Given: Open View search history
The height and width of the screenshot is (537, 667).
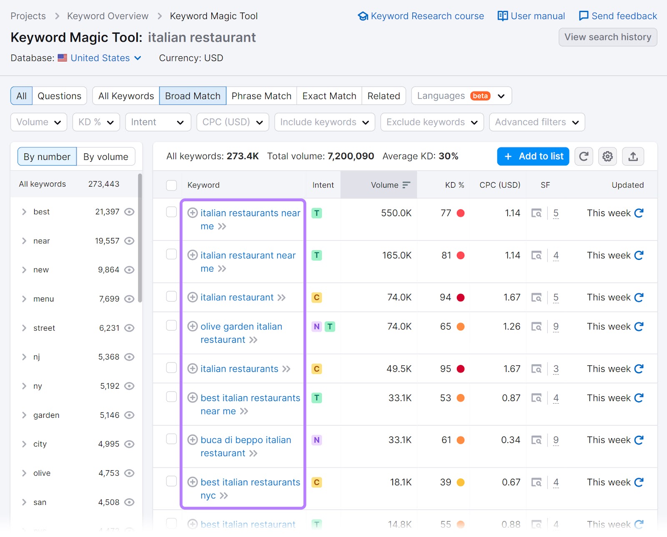Looking at the screenshot, I should tap(608, 37).
